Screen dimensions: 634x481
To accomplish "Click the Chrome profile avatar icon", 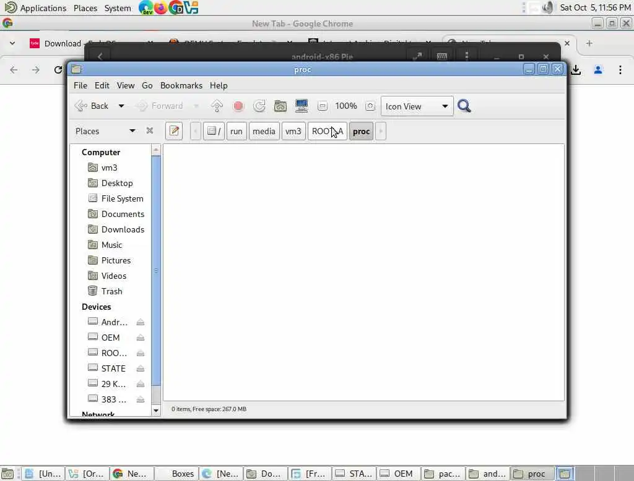I will tap(598, 70).
